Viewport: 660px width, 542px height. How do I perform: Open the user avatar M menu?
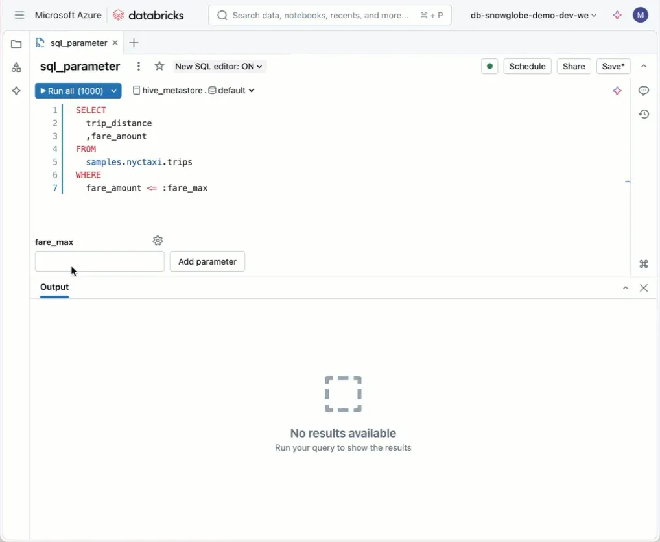[640, 15]
